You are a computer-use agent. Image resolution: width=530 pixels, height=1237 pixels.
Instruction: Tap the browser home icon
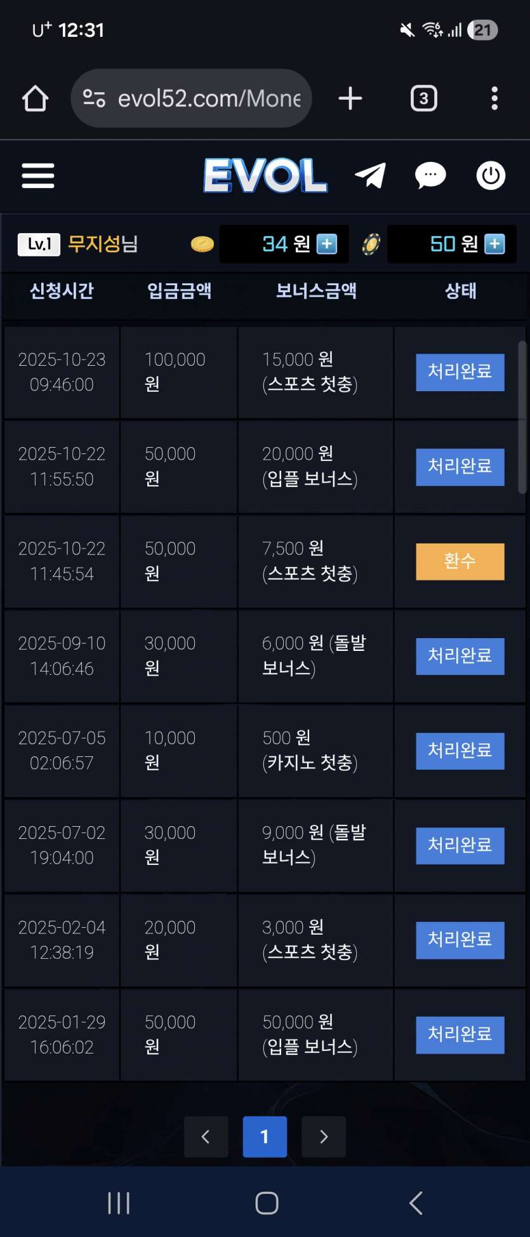coord(35,98)
